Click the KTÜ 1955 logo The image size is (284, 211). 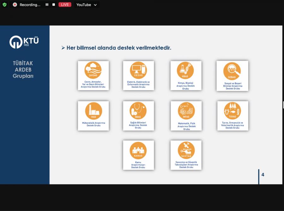pos(24,42)
